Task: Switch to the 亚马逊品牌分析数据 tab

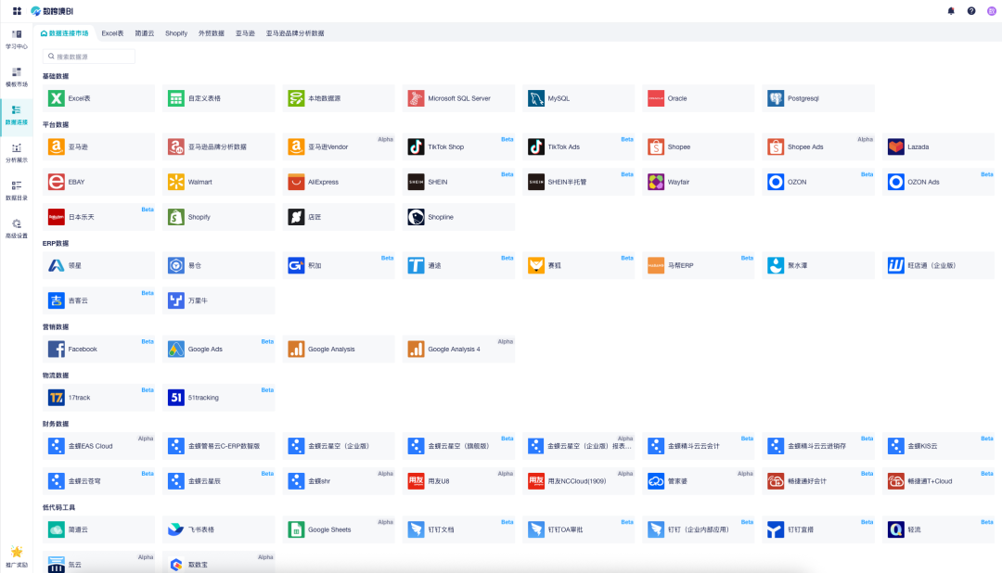Action: pos(295,33)
